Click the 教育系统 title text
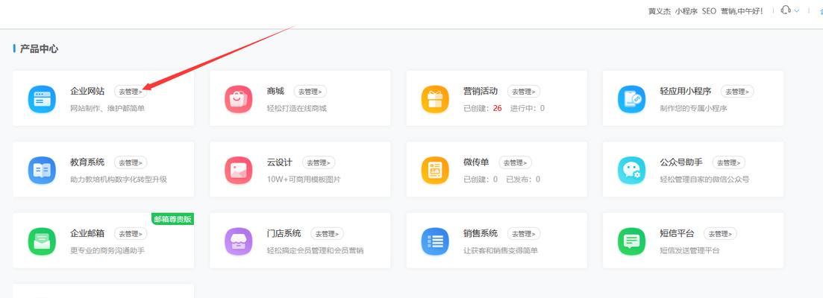823x298 pixels. click(x=87, y=162)
